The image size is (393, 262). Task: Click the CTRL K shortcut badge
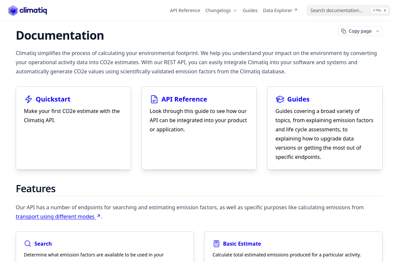coord(380,10)
